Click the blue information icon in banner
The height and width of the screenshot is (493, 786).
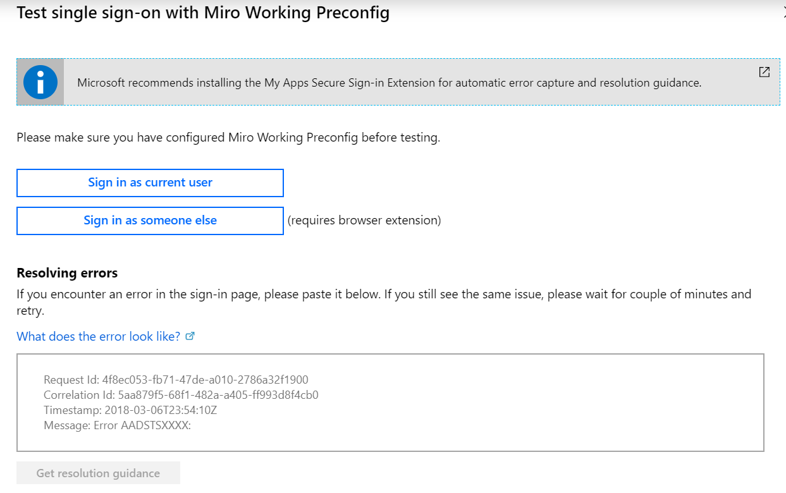click(40, 82)
